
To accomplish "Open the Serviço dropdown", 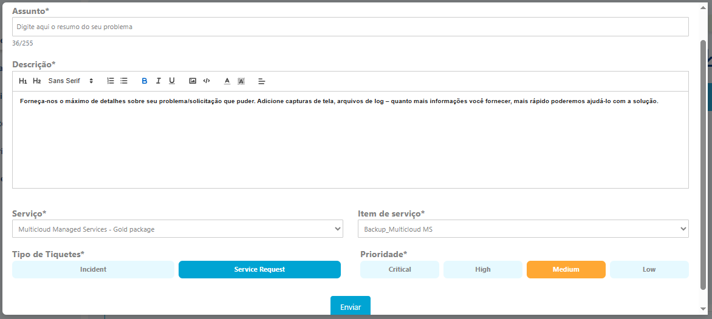I will pos(177,229).
